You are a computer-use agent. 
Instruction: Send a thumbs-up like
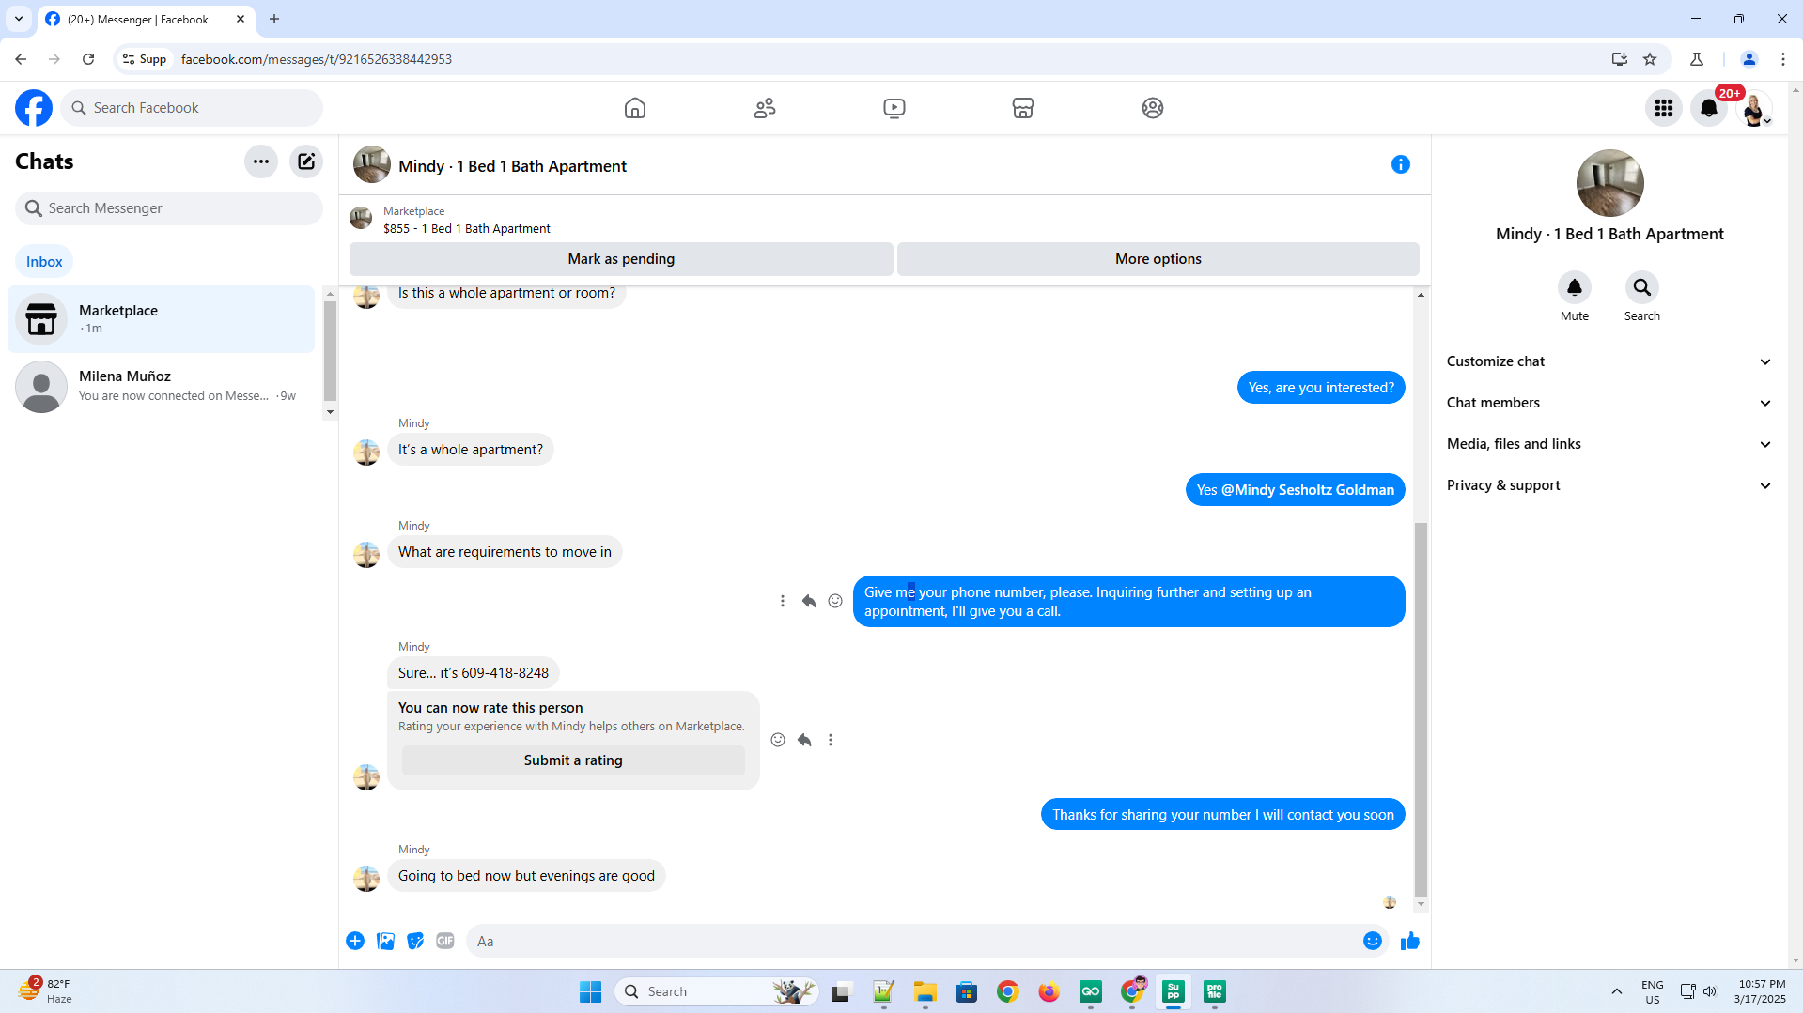[1410, 941]
